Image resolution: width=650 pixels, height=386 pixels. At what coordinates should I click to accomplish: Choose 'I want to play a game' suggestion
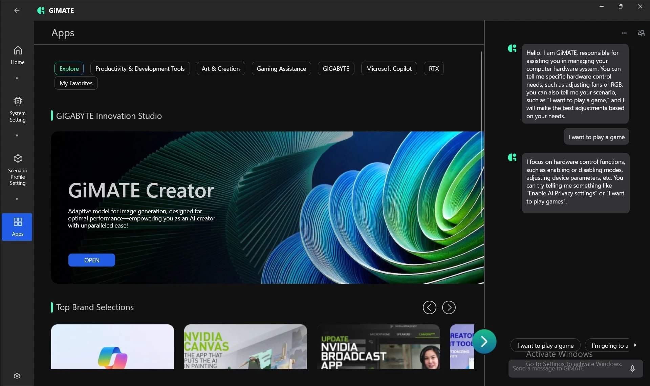click(x=545, y=345)
